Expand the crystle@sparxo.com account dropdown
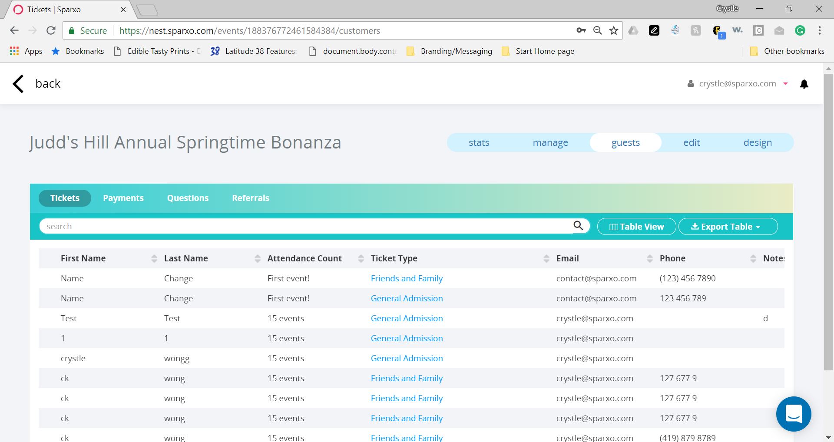The width and height of the screenshot is (834, 442). point(785,83)
